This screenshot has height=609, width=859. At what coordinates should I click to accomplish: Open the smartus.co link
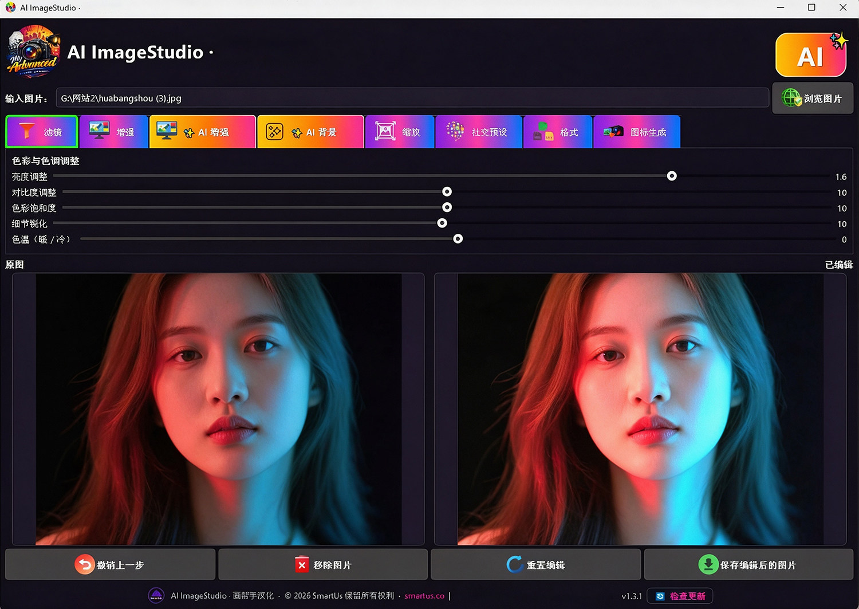point(424,596)
